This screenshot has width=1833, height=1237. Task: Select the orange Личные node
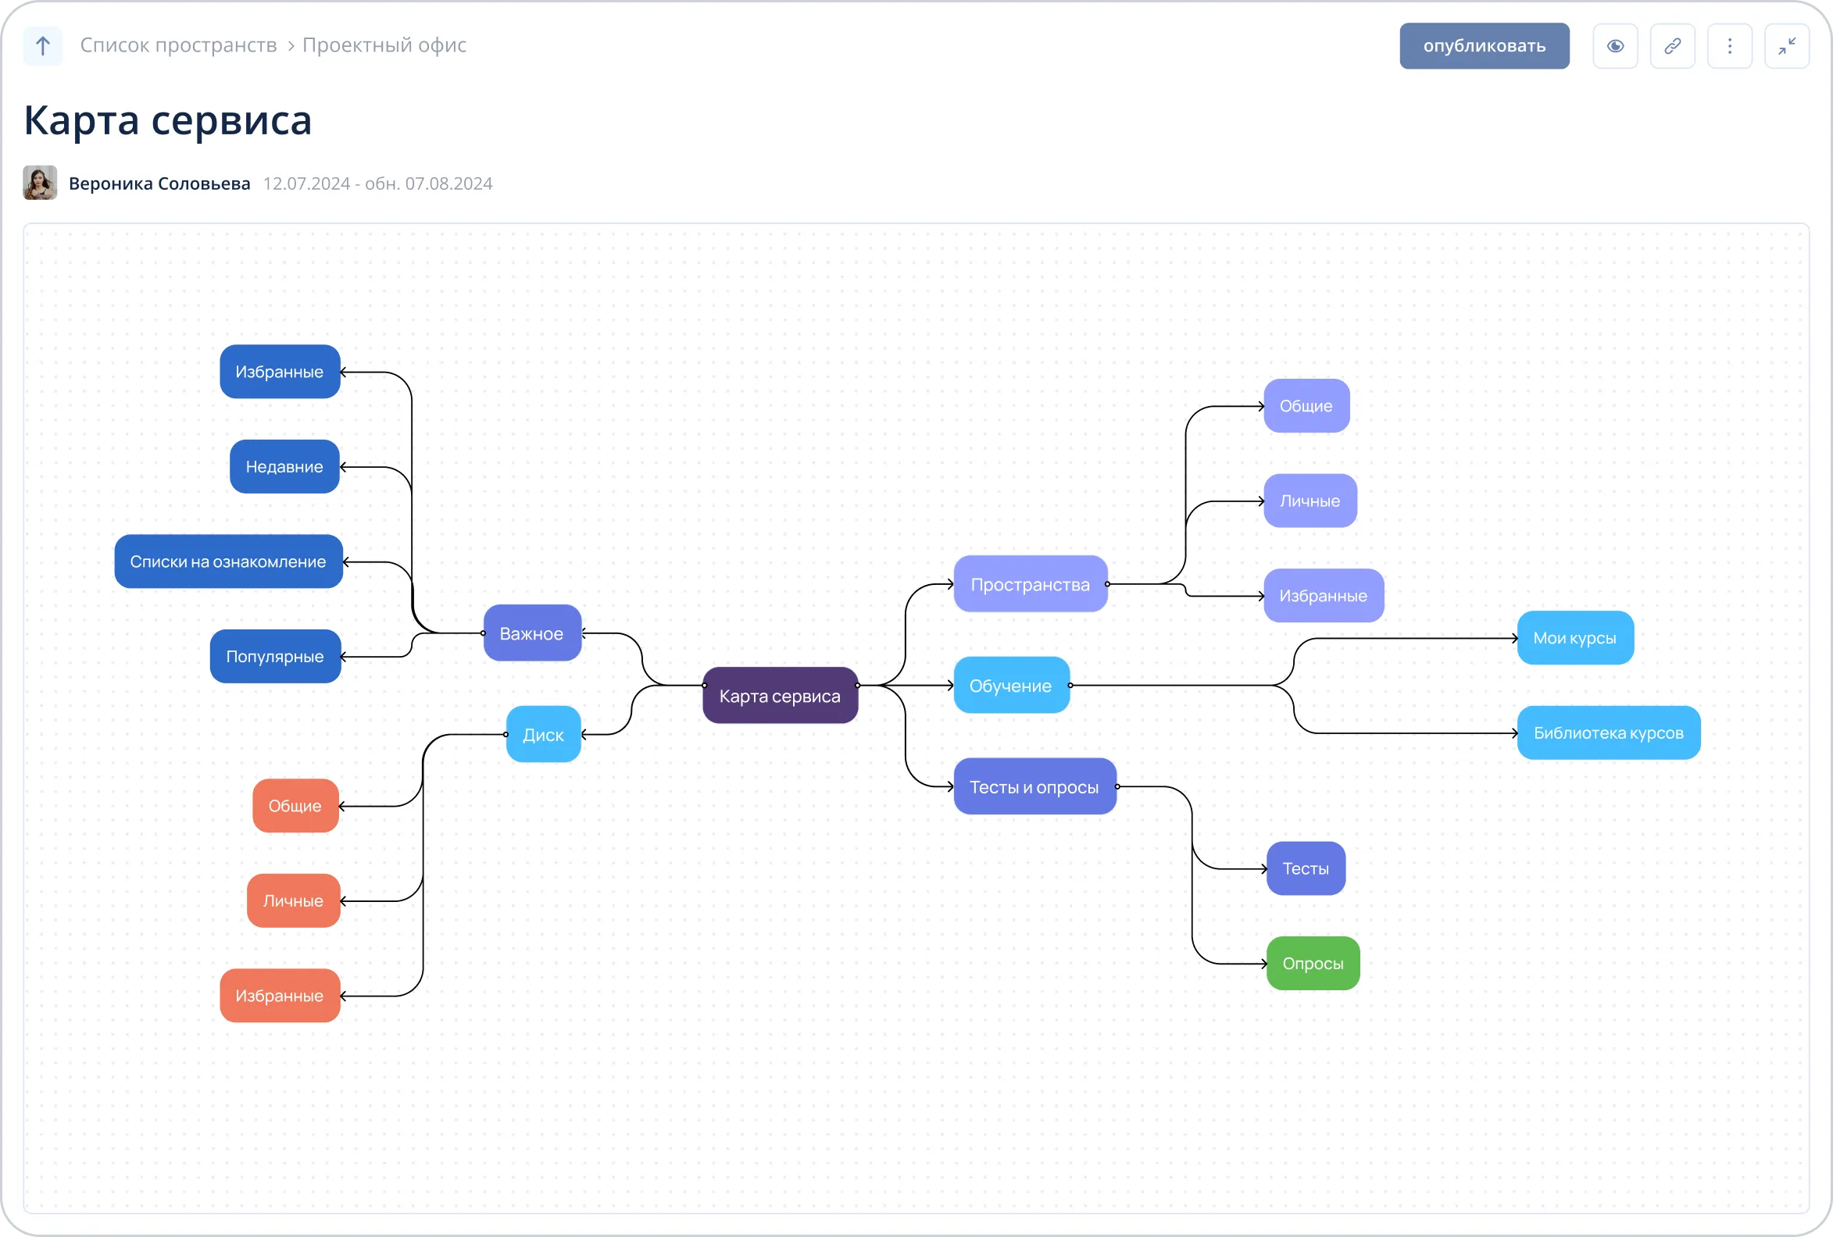(294, 900)
